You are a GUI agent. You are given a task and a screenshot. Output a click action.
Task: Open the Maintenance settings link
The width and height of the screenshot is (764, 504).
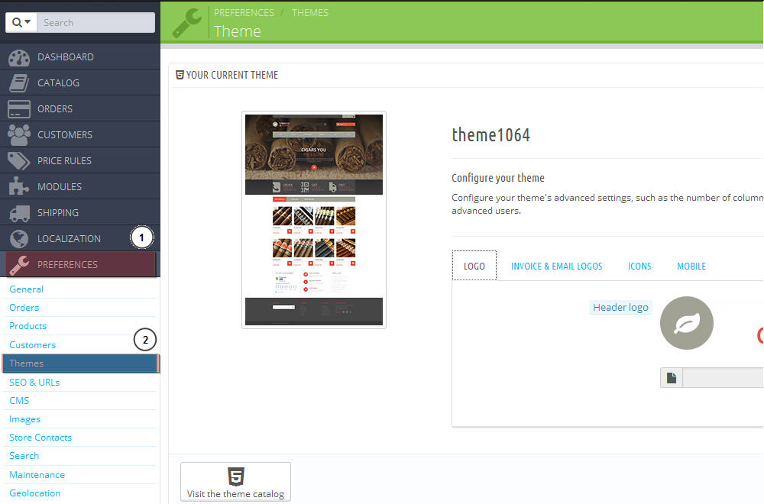coord(37,474)
